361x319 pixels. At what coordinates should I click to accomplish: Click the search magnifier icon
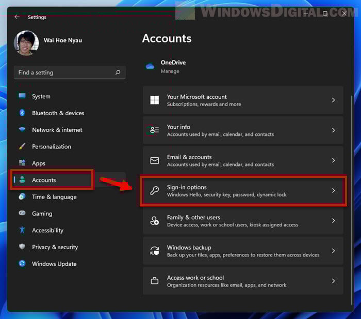[118, 72]
